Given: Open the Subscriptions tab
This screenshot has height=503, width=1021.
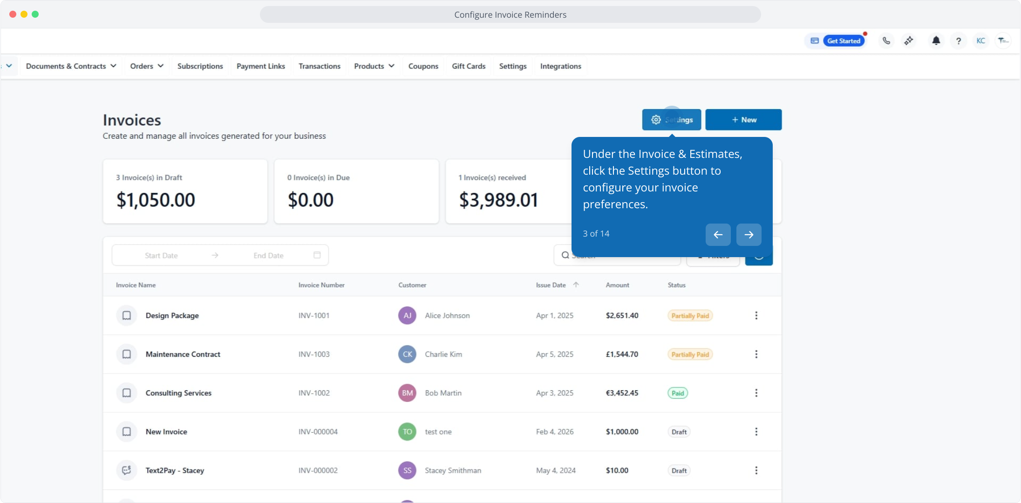Looking at the screenshot, I should 200,66.
